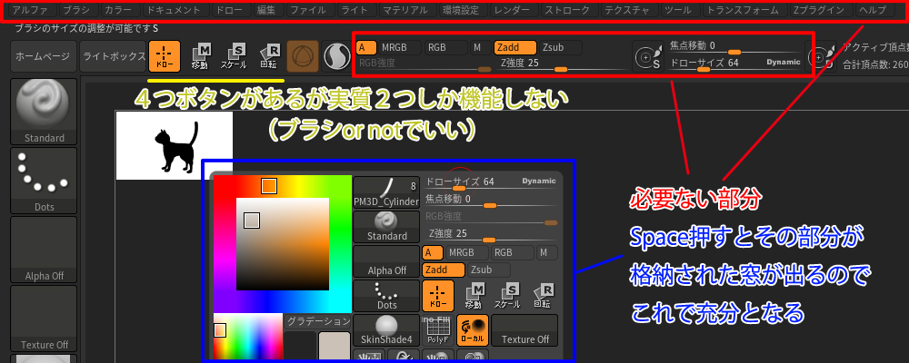
Task: Select the Standard brush thumbnail in left shelf
Action: tap(44, 112)
